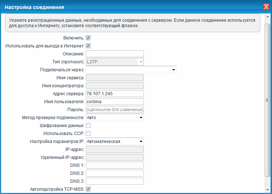Click the Описание text field
272x194 pixels.
[x=114, y=54]
